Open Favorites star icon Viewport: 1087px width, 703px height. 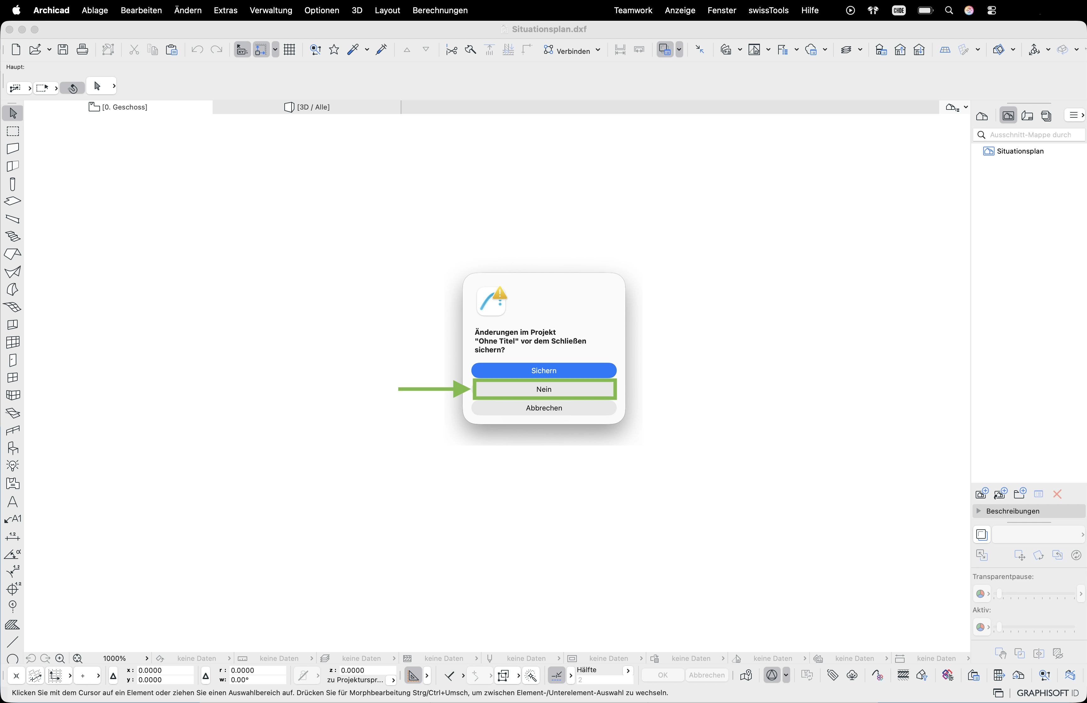coord(334,49)
